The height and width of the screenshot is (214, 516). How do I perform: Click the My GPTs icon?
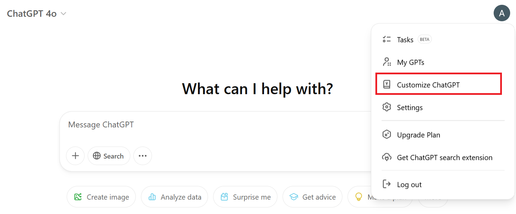pos(387,62)
